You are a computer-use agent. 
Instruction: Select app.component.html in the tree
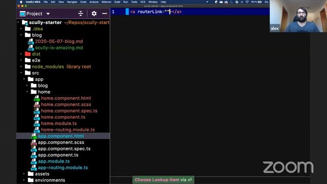(61, 136)
